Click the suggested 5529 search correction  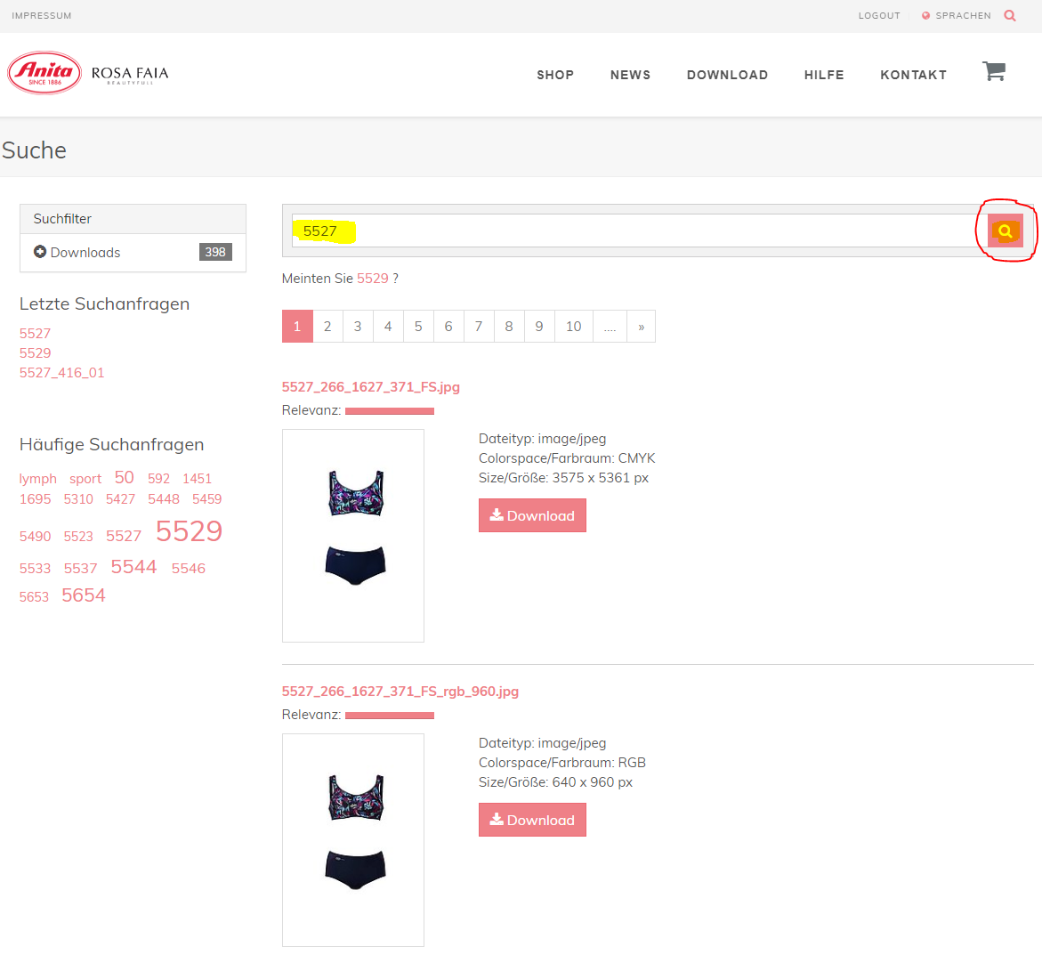[x=372, y=279]
